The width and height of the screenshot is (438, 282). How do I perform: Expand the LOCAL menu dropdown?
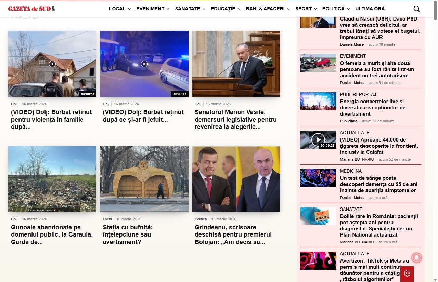tap(120, 9)
